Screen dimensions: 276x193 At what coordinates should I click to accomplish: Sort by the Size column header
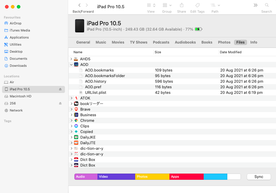(x=158, y=52)
